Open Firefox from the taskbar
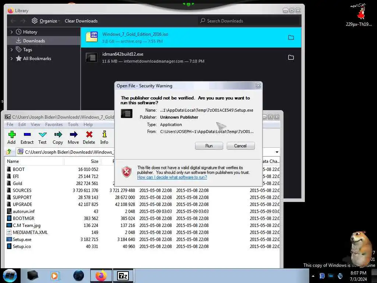 click(101, 276)
